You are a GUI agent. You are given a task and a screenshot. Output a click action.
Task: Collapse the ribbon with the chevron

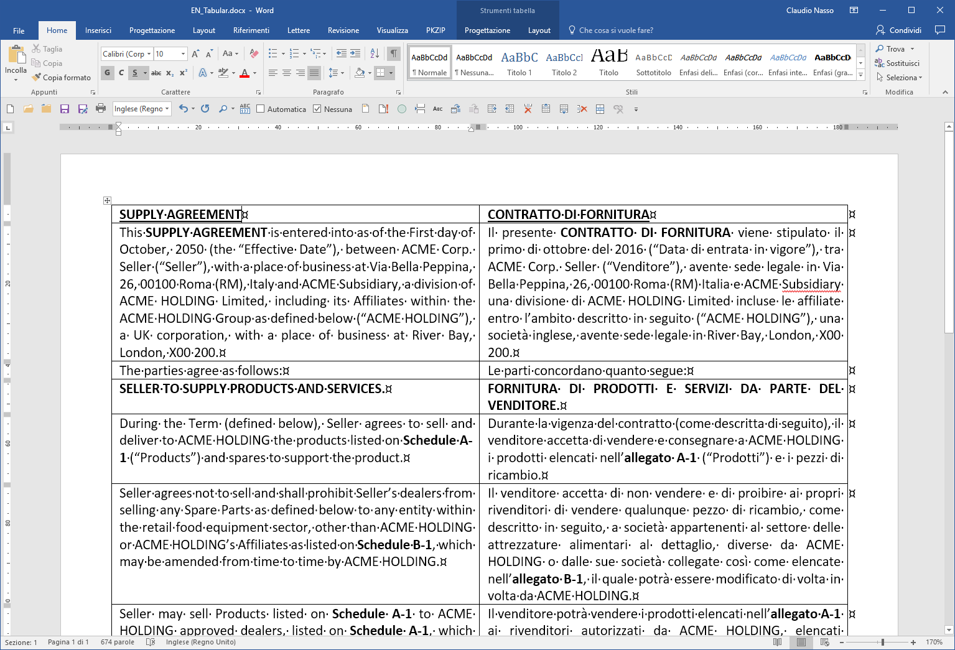tap(945, 92)
